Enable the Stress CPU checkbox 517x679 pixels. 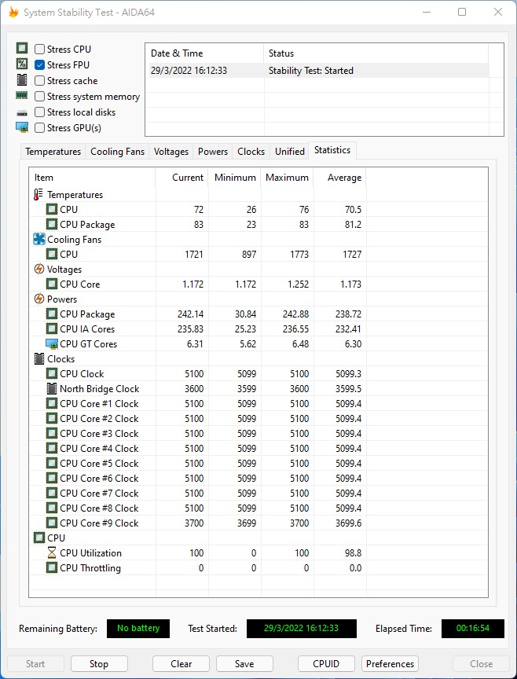tap(39, 49)
